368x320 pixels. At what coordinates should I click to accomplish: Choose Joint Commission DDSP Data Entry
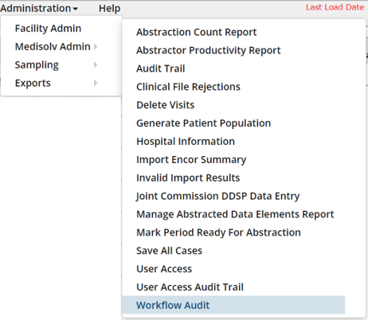click(217, 196)
